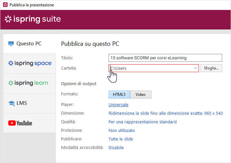Click the Titolo input field
Viewport: 231px width, 163px height.
(x=165, y=58)
